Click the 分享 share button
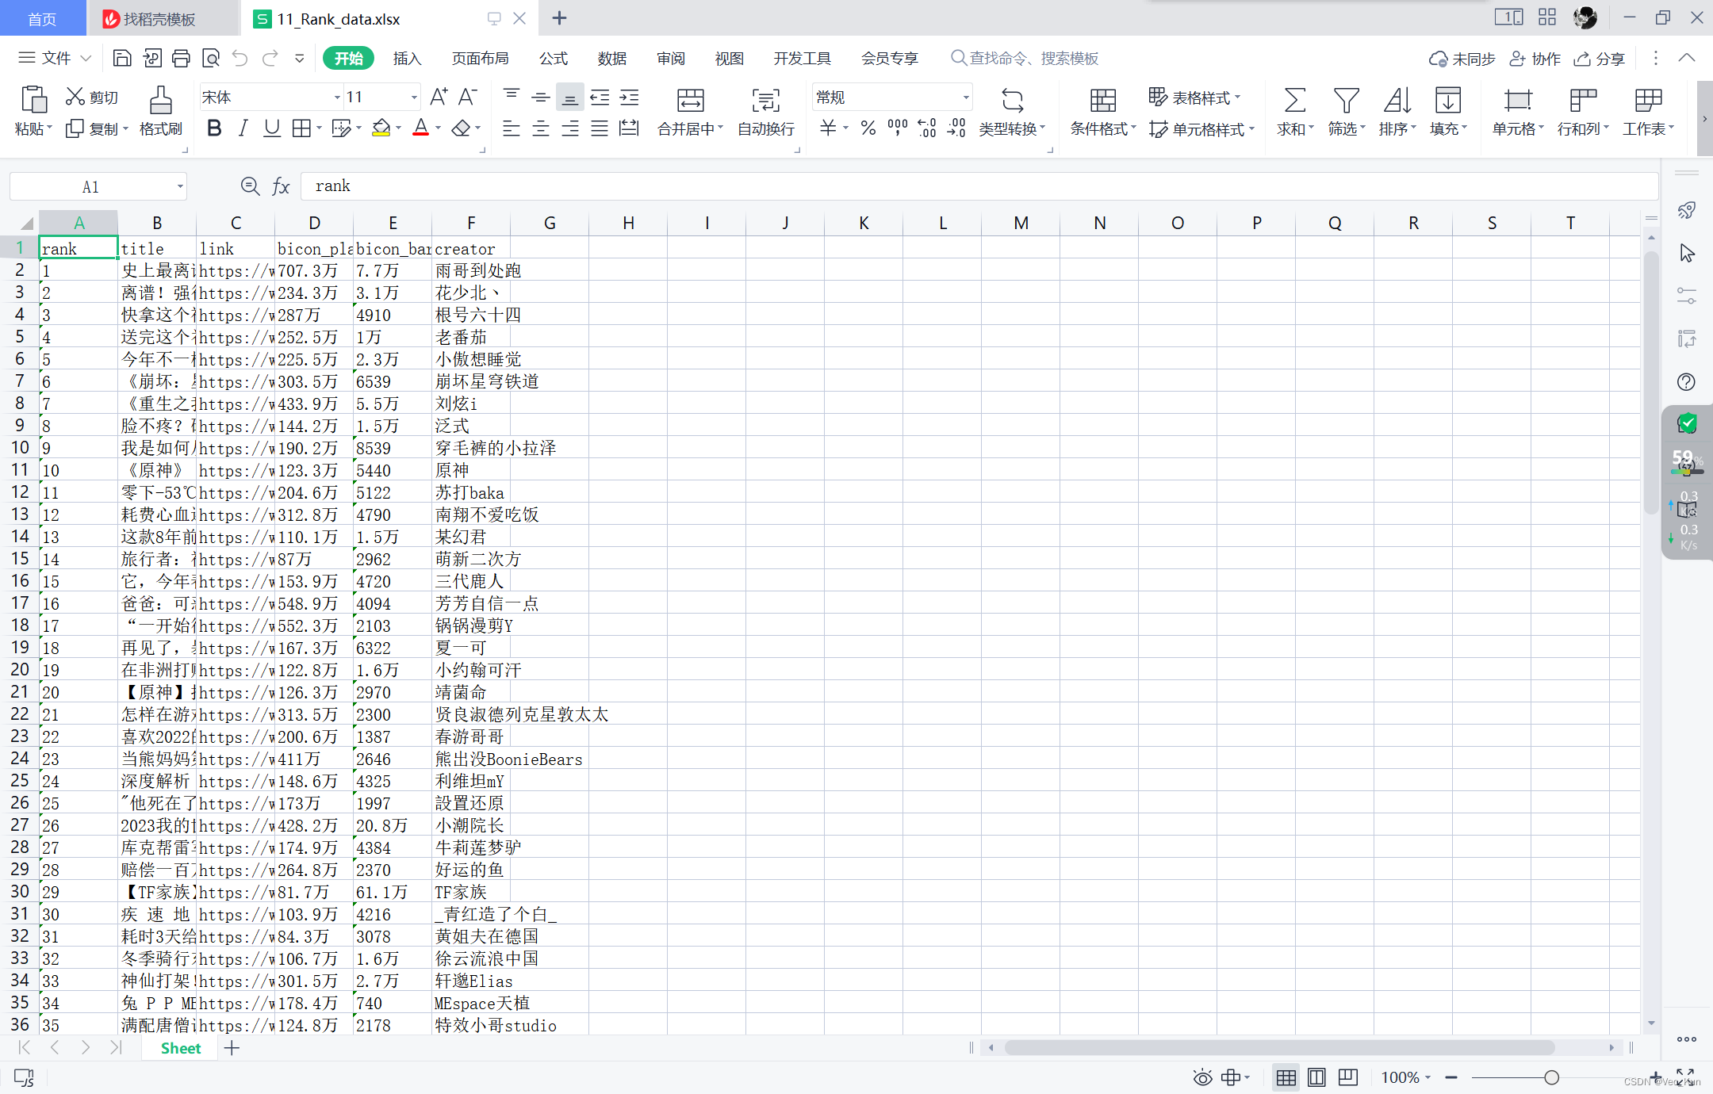This screenshot has width=1713, height=1094. [x=1599, y=58]
